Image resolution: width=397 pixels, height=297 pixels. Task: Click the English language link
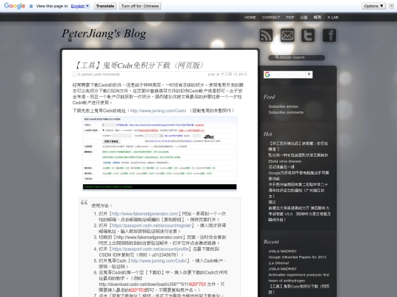click(78, 6)
